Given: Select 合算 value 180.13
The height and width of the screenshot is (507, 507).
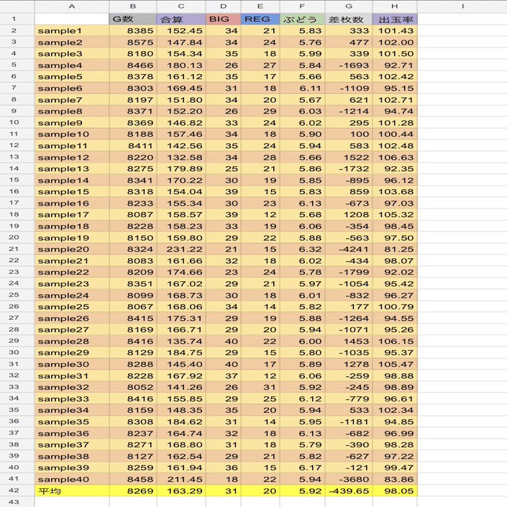Looking at the screenshot, I should click(x=181, y=65).
